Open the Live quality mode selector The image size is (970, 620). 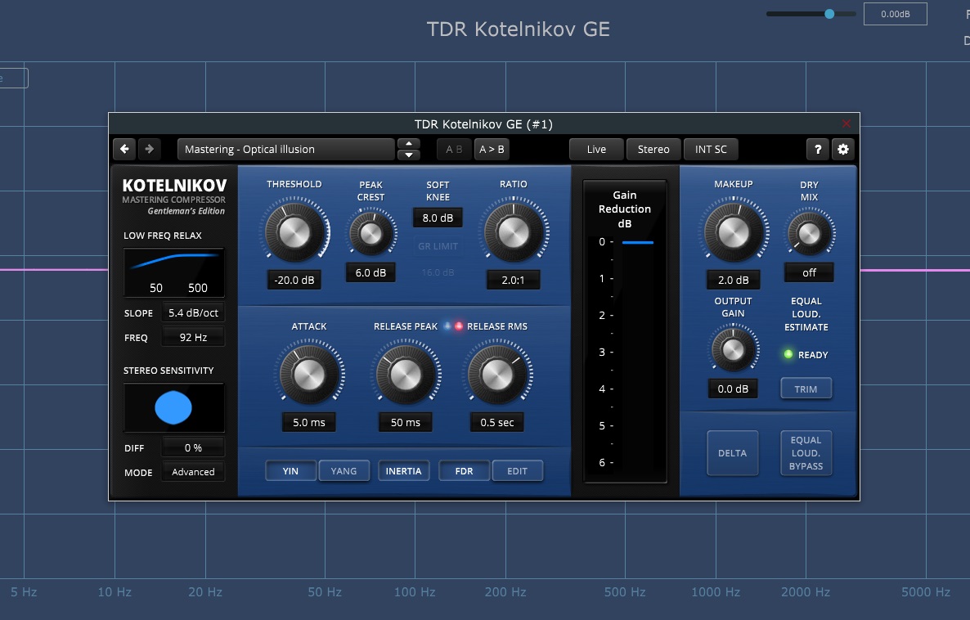coord(596,149)
